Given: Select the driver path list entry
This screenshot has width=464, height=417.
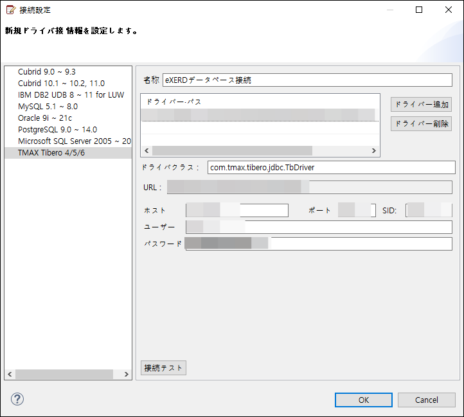Looking at the screenshot, I should 260,115.
